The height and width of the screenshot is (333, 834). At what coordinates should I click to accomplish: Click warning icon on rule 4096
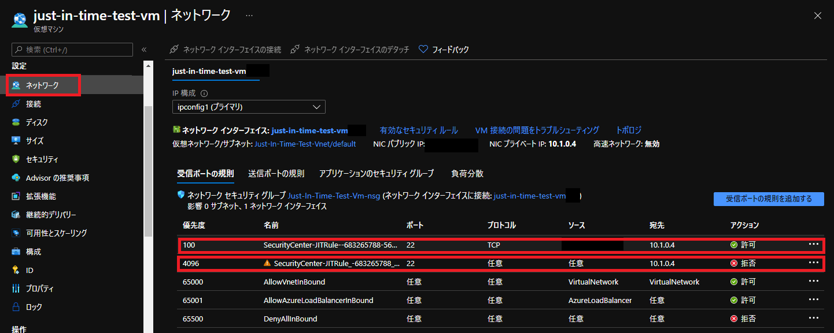click(x=267, y=263)
